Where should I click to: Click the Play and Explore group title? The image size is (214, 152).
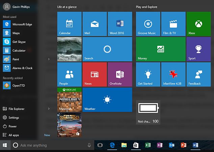pyautogui.click(x=146, y=7)
